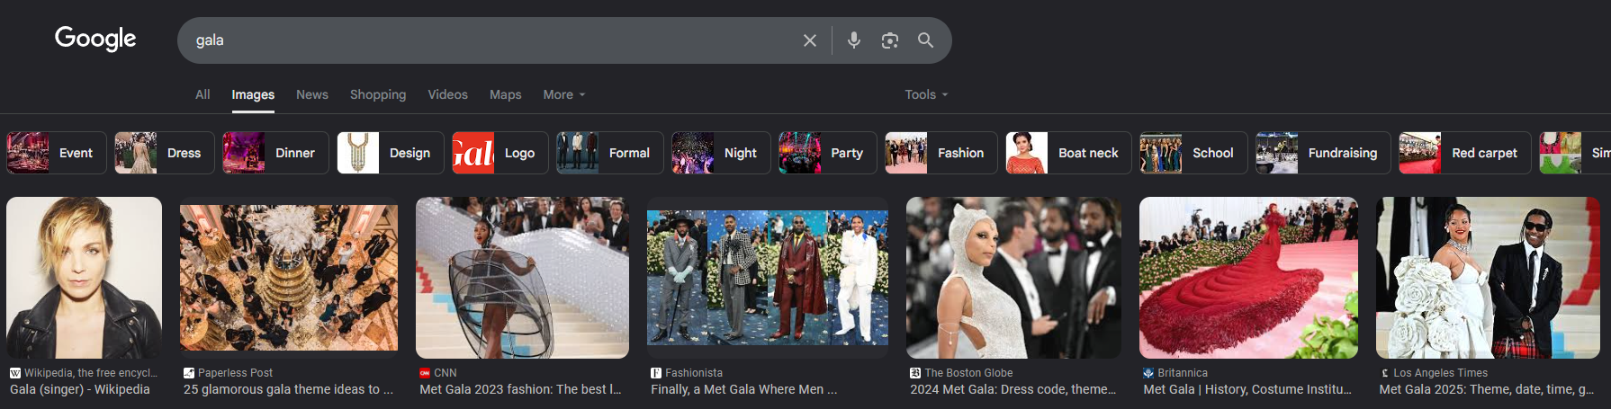Select the Fundraising filter chip
Viewport: 1611px width, 409px height.
pyautogui.click(x=1323, y=153)
